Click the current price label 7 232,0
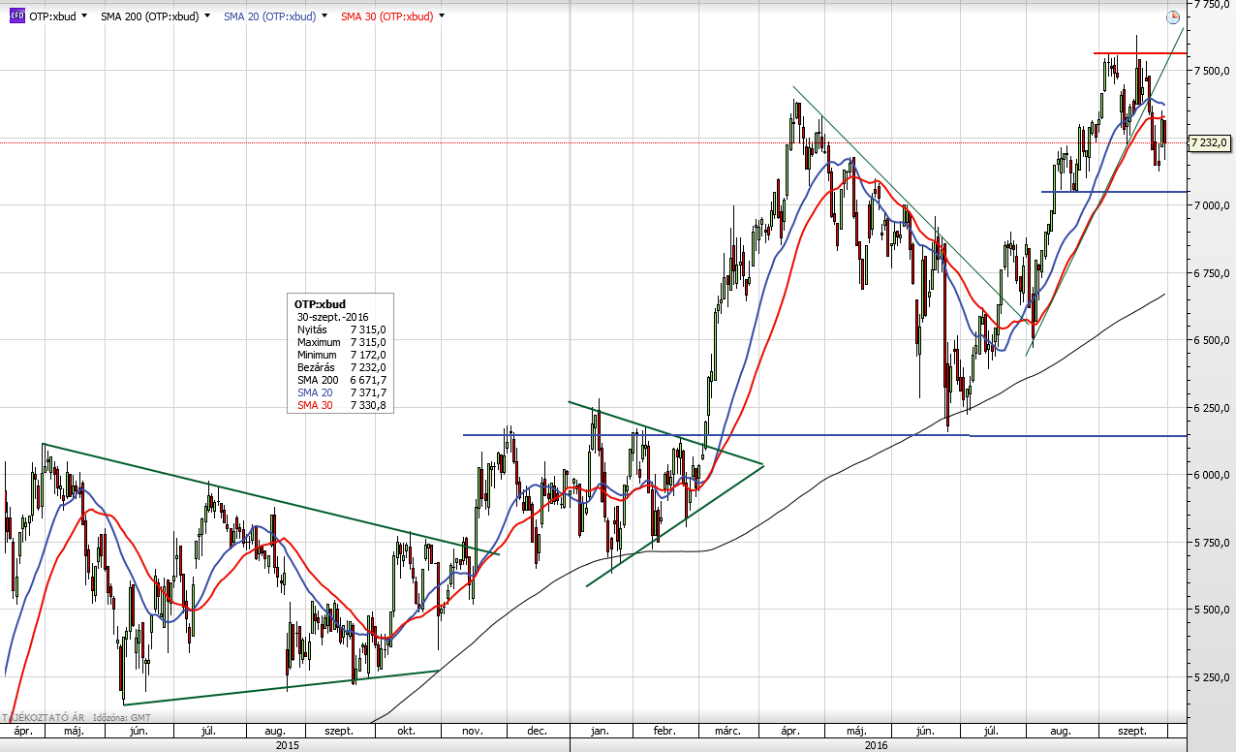Image resolution: width=1236 pixels, height=752 pixels. pos(1210,142)
